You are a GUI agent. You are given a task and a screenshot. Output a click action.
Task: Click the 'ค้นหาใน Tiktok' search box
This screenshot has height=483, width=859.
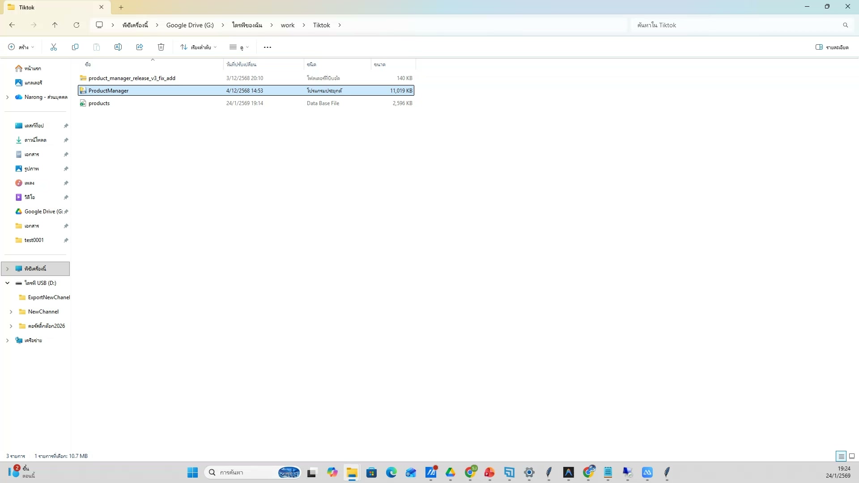(738, 25)
